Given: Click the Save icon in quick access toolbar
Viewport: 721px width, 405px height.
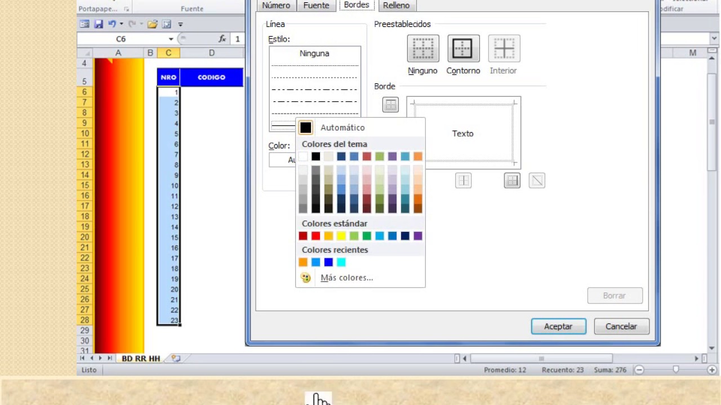Looking at the screenshot, I should [99, 24].
